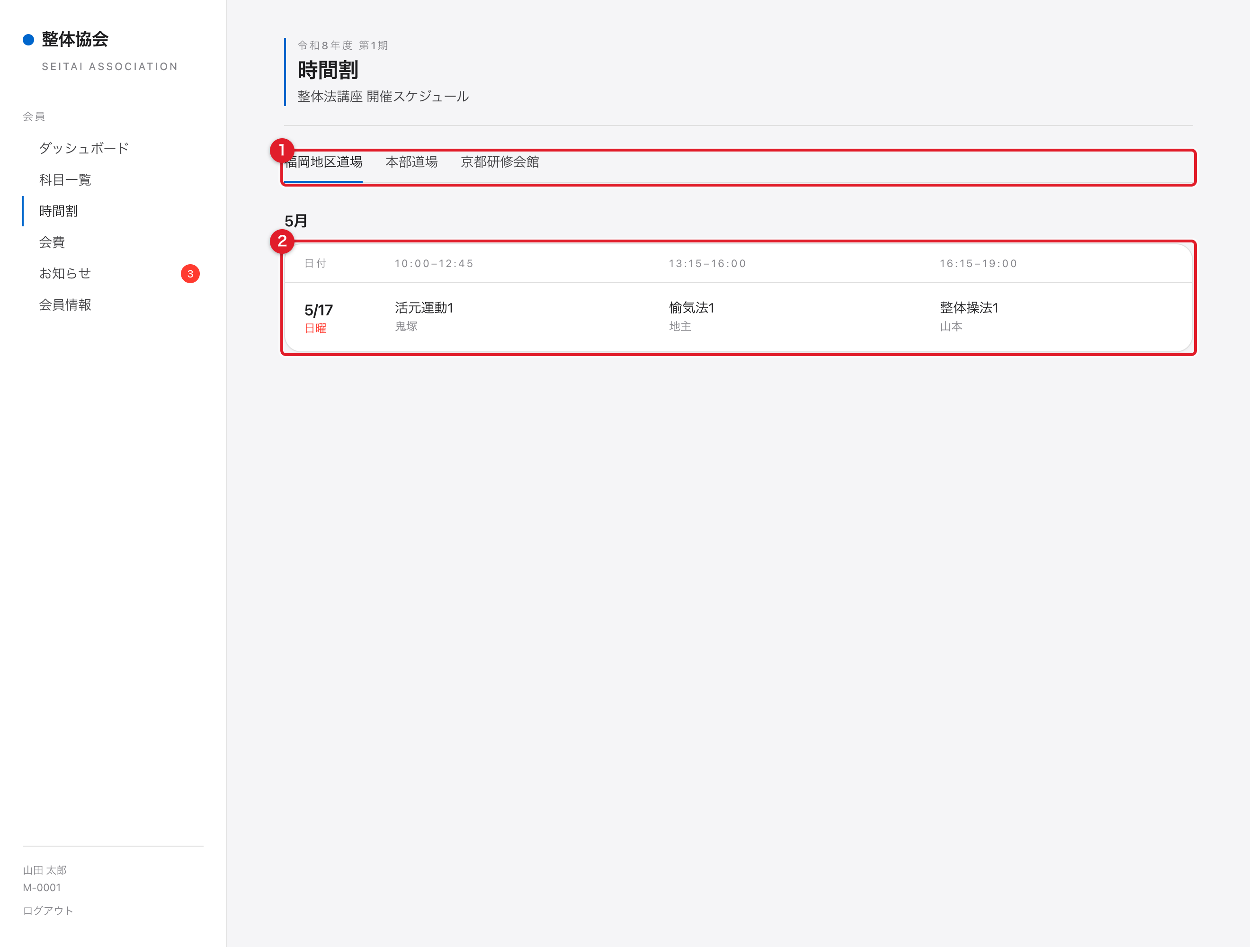Click the 令和8年度 第1期 label
This screenshot has width=1250, height=947.
pyautogui.click(x=342, y=45)
